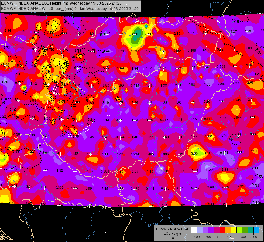Click the wind shear value 0.460
The image size is (264, 242).
[x=120, y=120]
